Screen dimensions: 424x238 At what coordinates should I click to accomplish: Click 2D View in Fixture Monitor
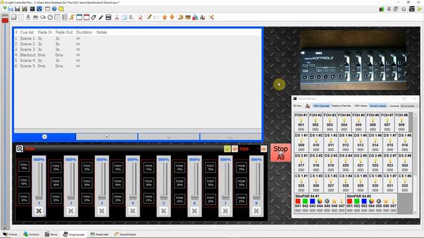(297, 106)
